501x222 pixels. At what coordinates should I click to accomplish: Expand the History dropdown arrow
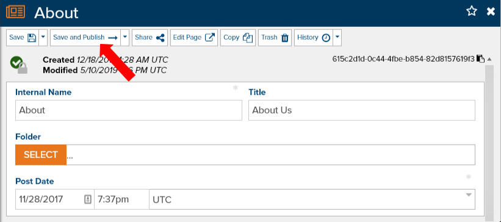[337, 38]
